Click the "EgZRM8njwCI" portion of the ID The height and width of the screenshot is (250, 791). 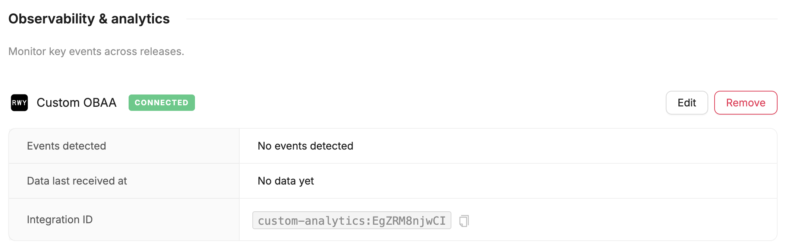[x=409, y=221]
